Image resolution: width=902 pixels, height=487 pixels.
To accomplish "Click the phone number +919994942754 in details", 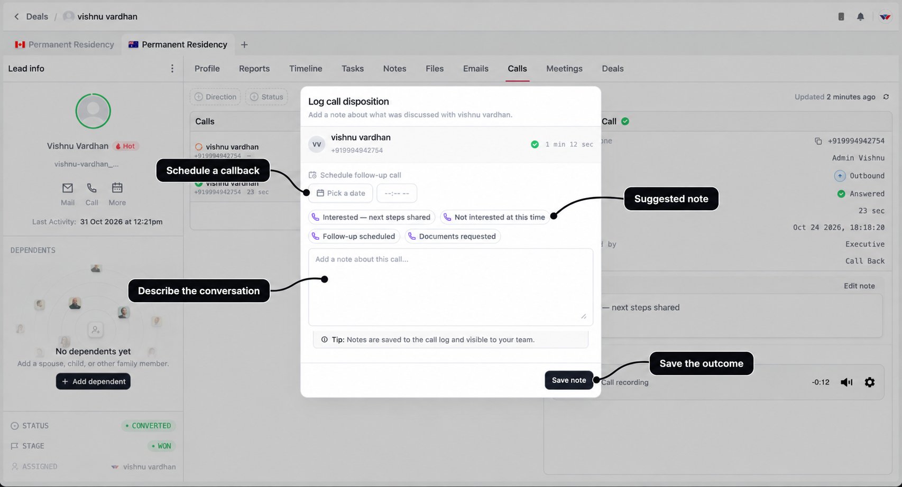I will pos(856,141).
